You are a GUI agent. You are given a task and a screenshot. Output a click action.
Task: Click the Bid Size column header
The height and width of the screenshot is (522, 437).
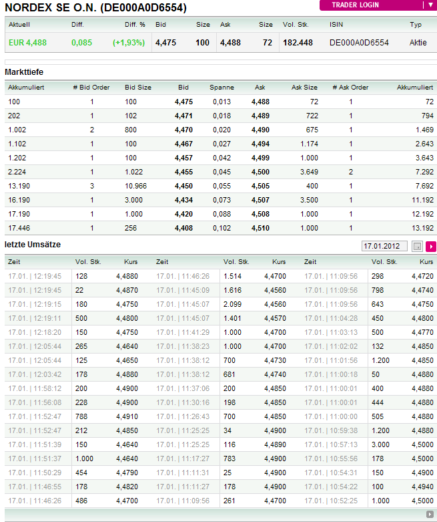tap(138, 88)
